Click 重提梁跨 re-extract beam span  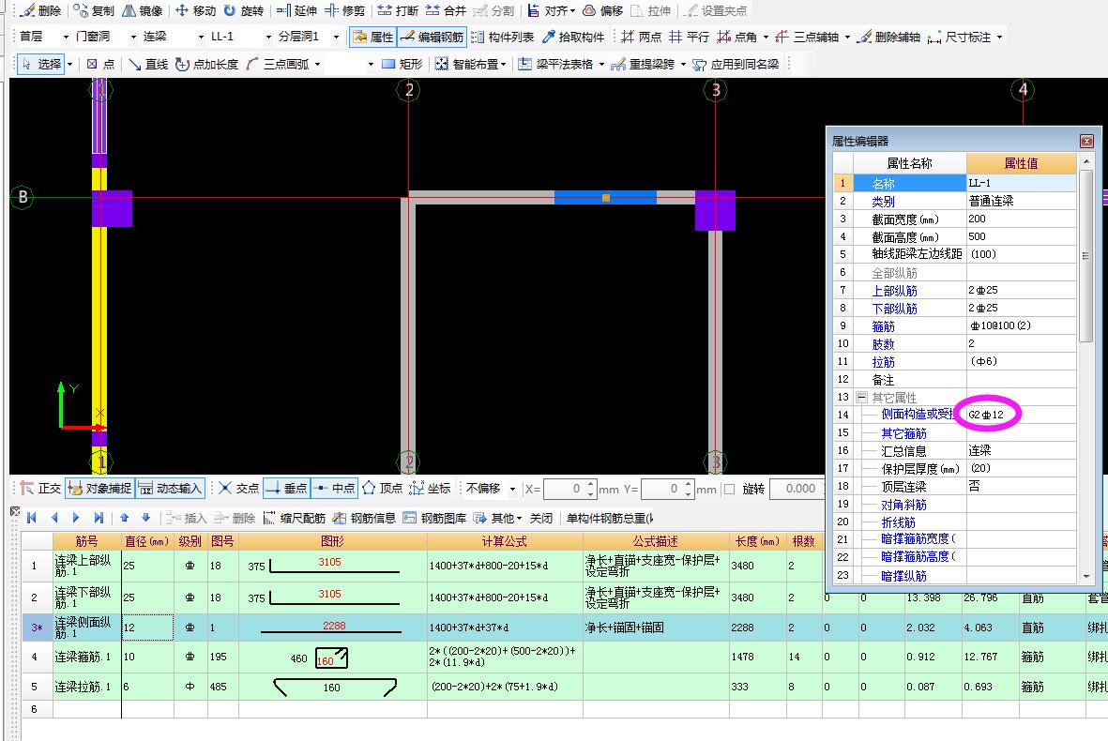648,65
